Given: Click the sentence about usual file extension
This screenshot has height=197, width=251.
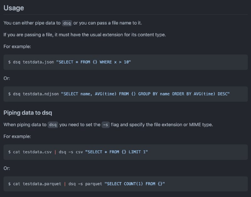Looking at the screenshot, I should 85,35.
